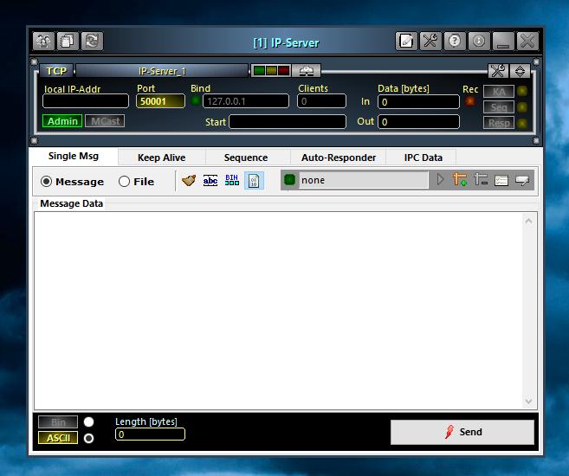Screen dimensions: 569x476
Task: Toggle the Admin button
Action: coord(62,120)
